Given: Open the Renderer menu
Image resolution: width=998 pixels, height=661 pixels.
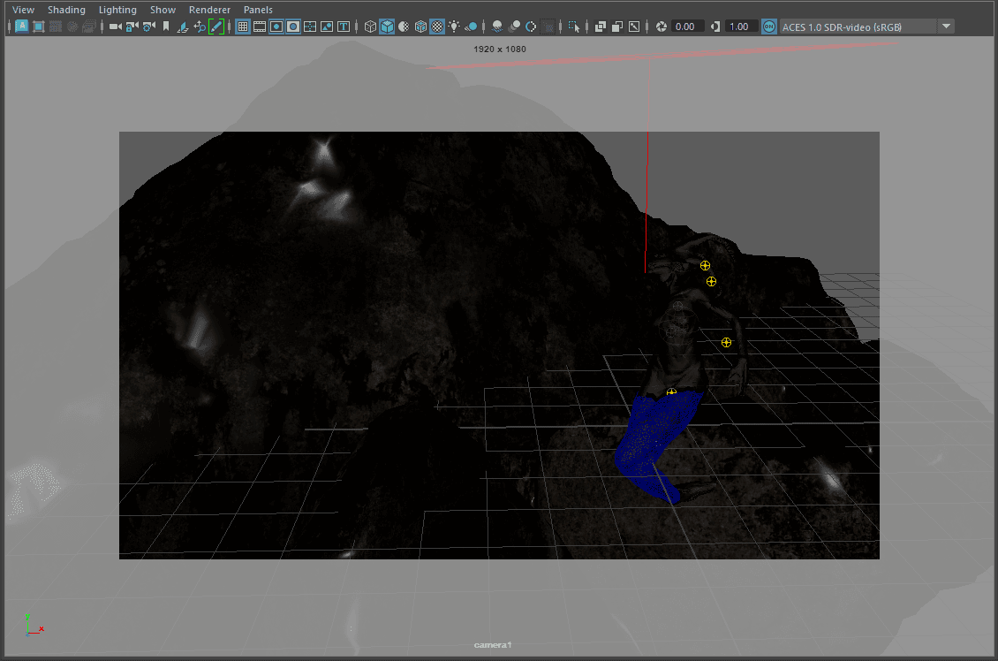Looking at the screenshot, I should point(209,10).
